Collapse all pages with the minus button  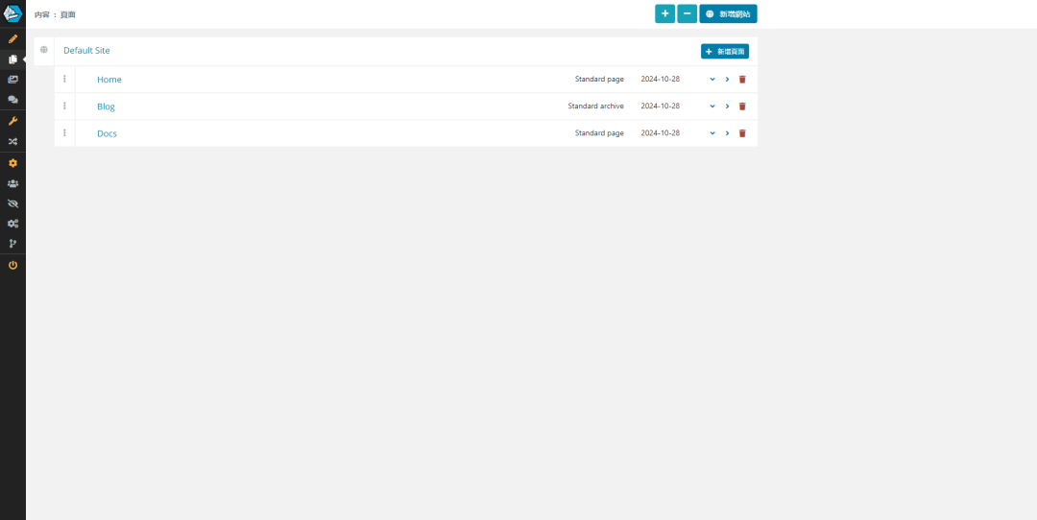point(687,13)
